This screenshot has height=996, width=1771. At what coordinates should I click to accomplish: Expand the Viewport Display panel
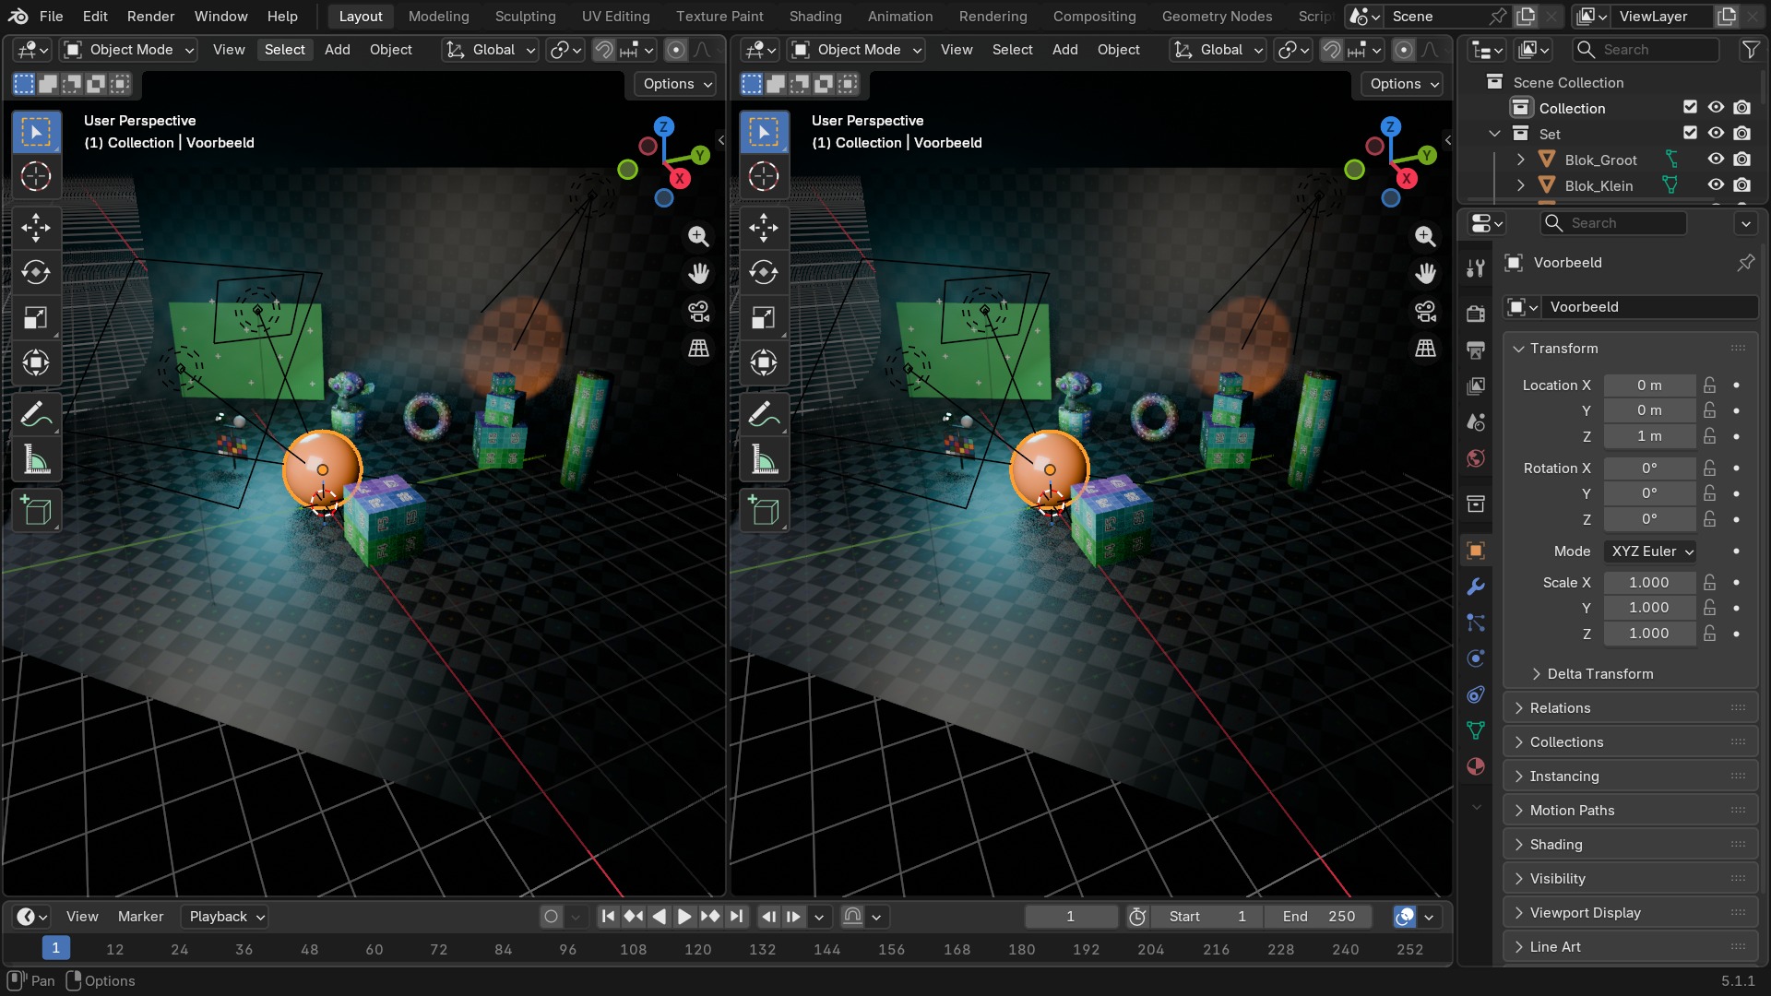click(x=1630, y=913)
